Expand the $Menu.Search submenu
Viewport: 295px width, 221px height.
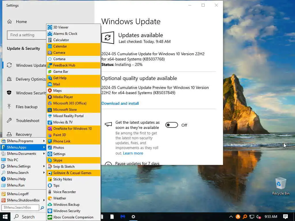[23, 173]
